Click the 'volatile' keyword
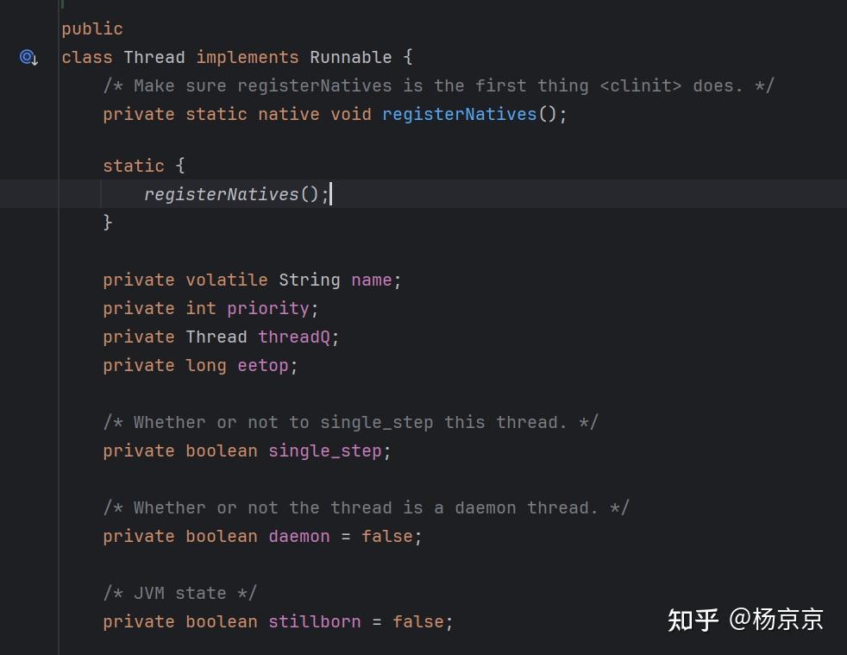847x655 pixels. click(x=227, y=280)
